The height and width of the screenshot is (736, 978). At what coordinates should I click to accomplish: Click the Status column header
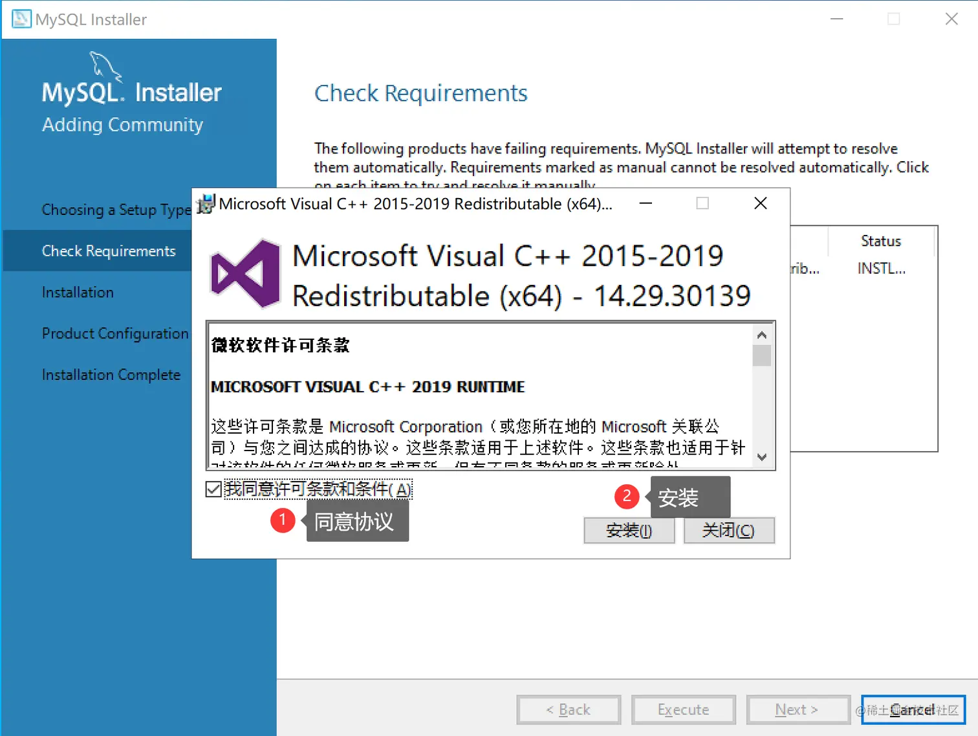pos(881,241)
